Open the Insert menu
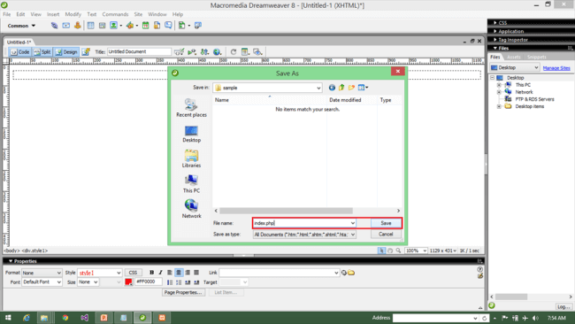Image resolution: width=575 pixels, height=324 pixels. coord(53,14)
